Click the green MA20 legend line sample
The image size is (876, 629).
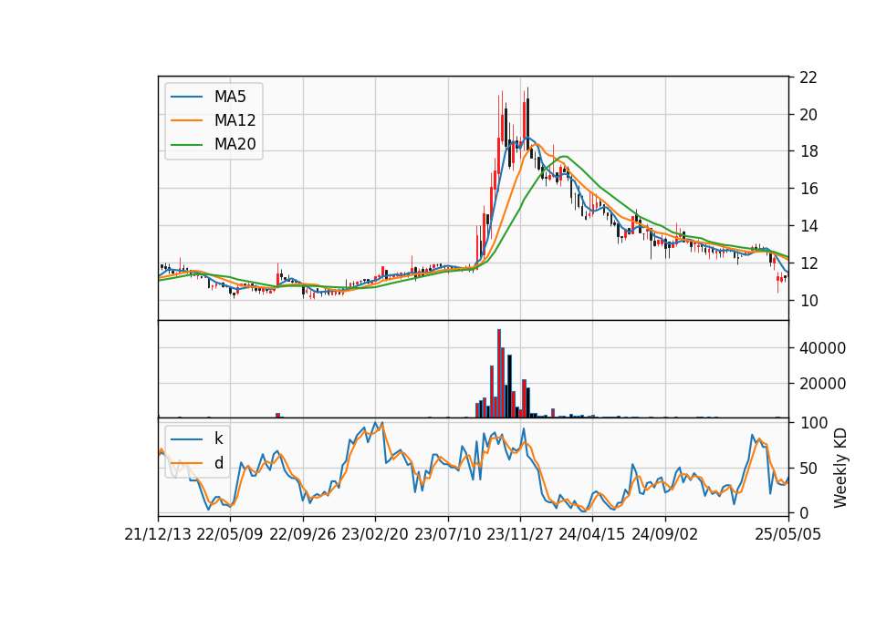(x=186, y=145)
